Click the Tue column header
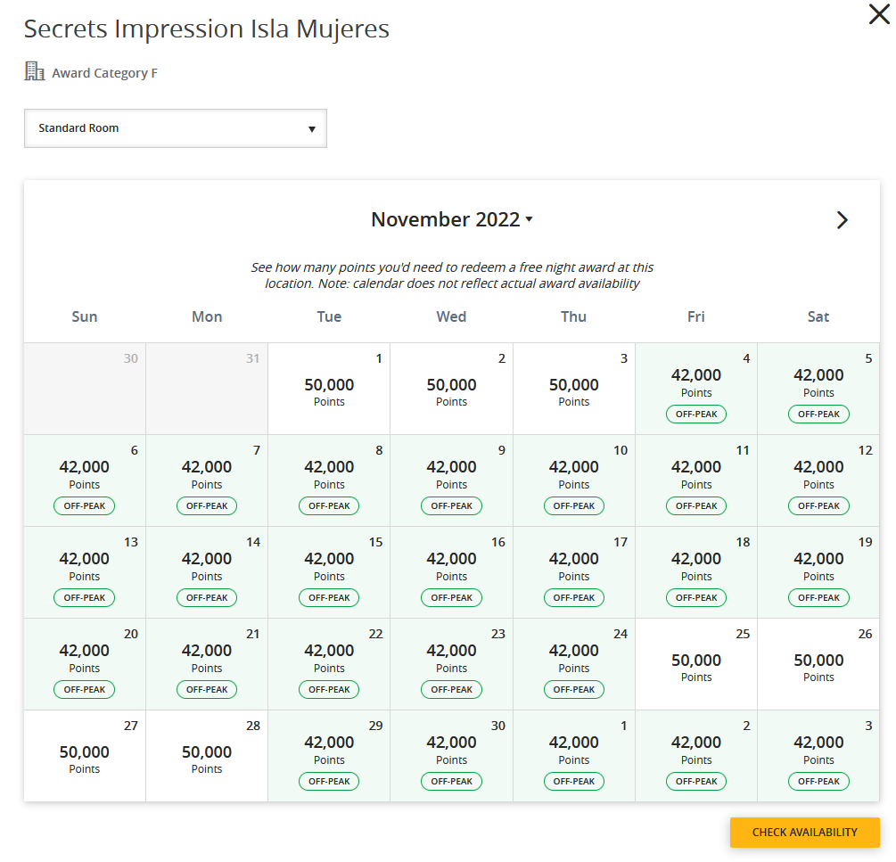896x862 pixels. pos(329,316)
